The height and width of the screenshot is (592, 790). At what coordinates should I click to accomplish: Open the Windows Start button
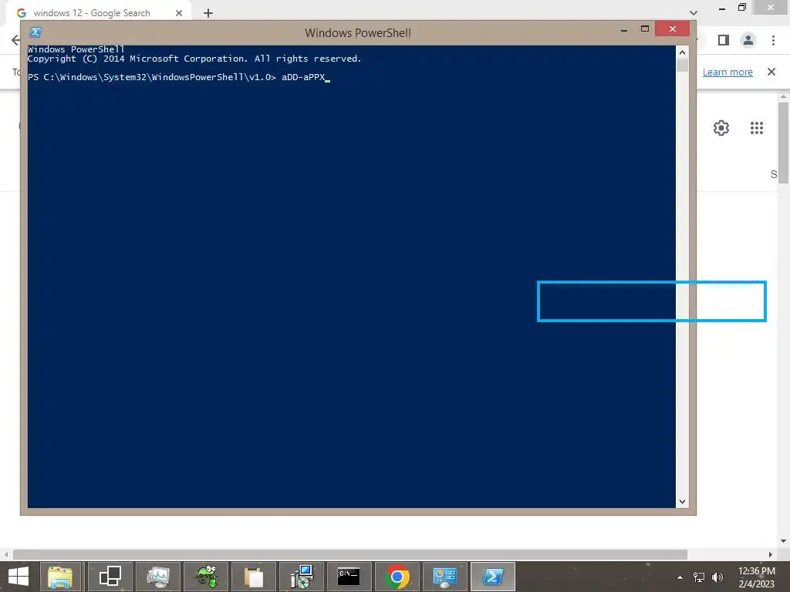pos(19,577)
